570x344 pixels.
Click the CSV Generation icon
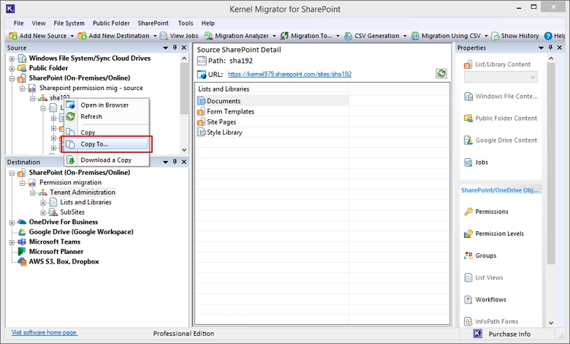click(348, 36)
